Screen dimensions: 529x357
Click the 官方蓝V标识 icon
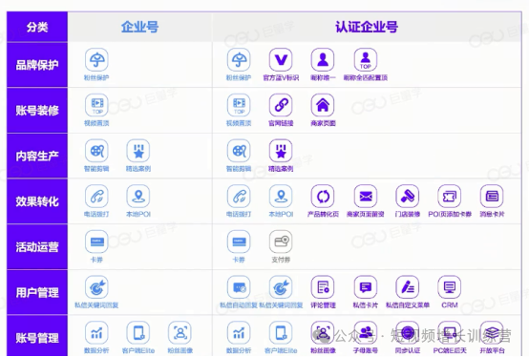pos(281,60)
